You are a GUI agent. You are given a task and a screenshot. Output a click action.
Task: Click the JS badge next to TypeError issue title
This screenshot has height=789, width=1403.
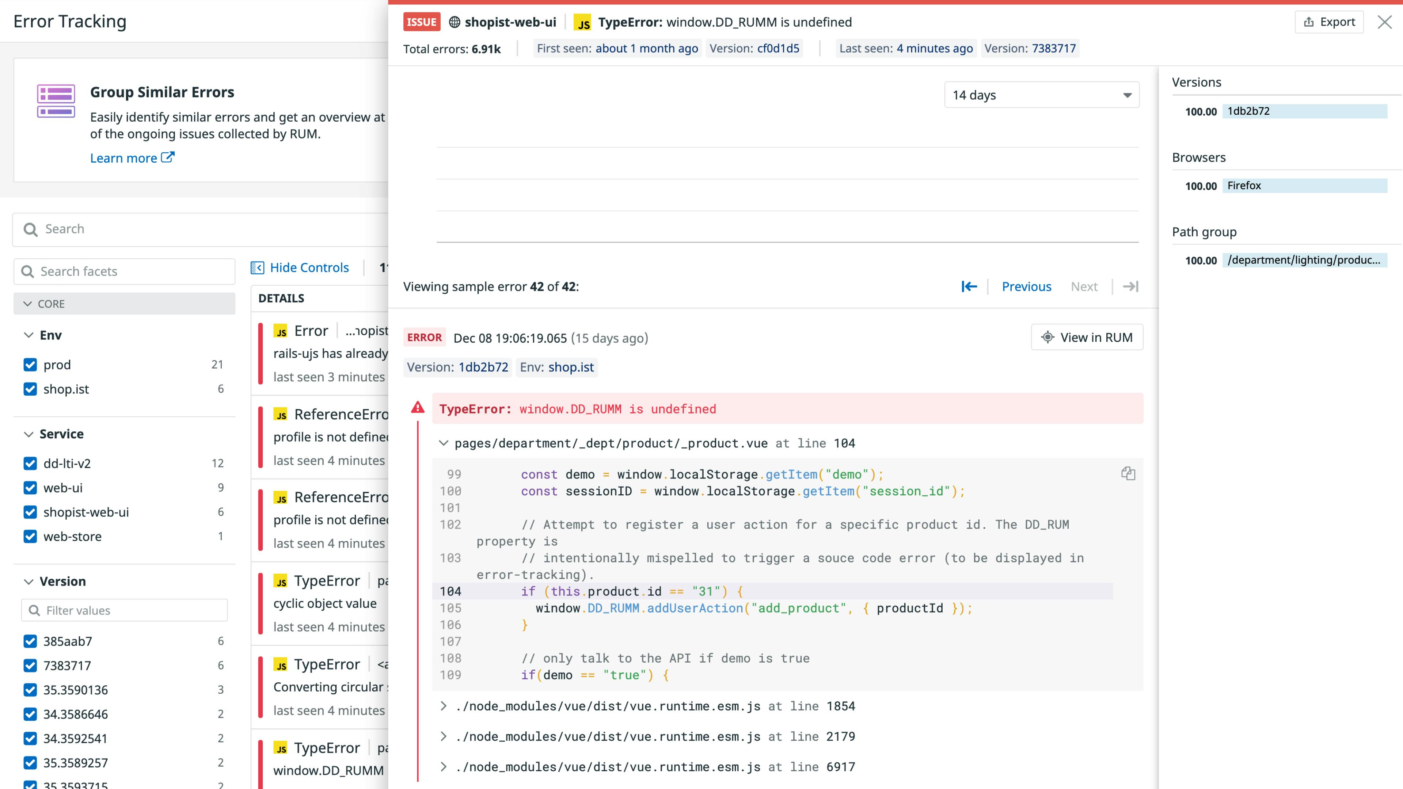pyautogui.click(x=582, y=22)
